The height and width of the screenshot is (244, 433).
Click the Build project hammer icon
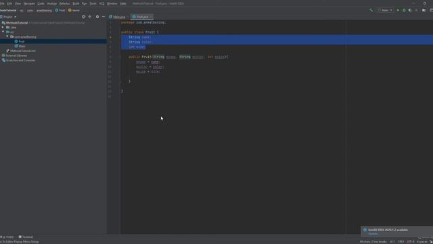(x=371, y=10)
